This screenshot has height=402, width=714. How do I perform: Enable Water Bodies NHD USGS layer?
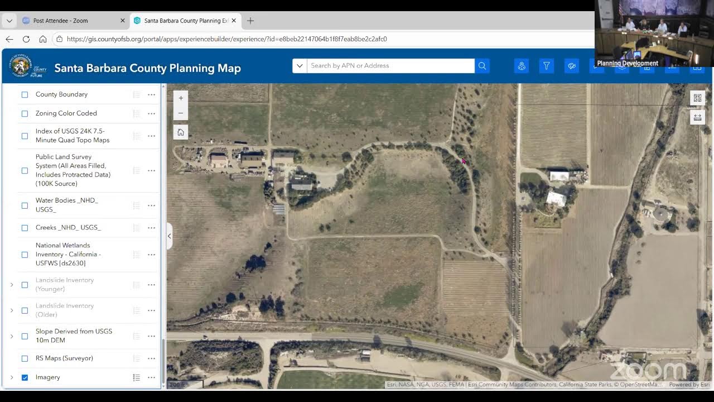pyautogui.click(x=25, y=205)
